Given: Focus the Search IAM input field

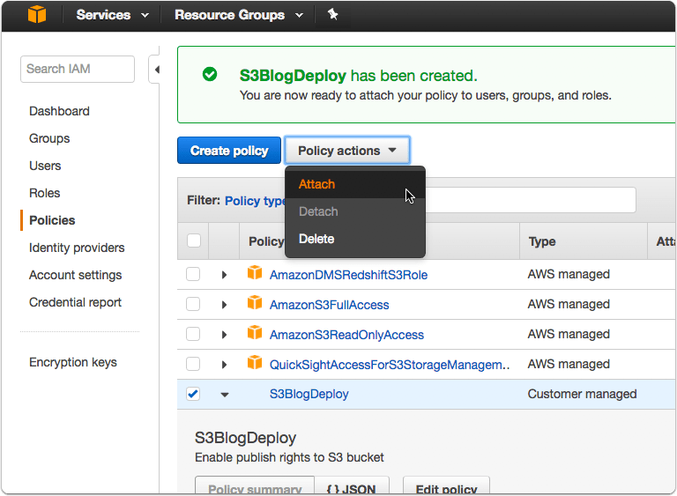Looking at the screenshot, I should point(78,69).
